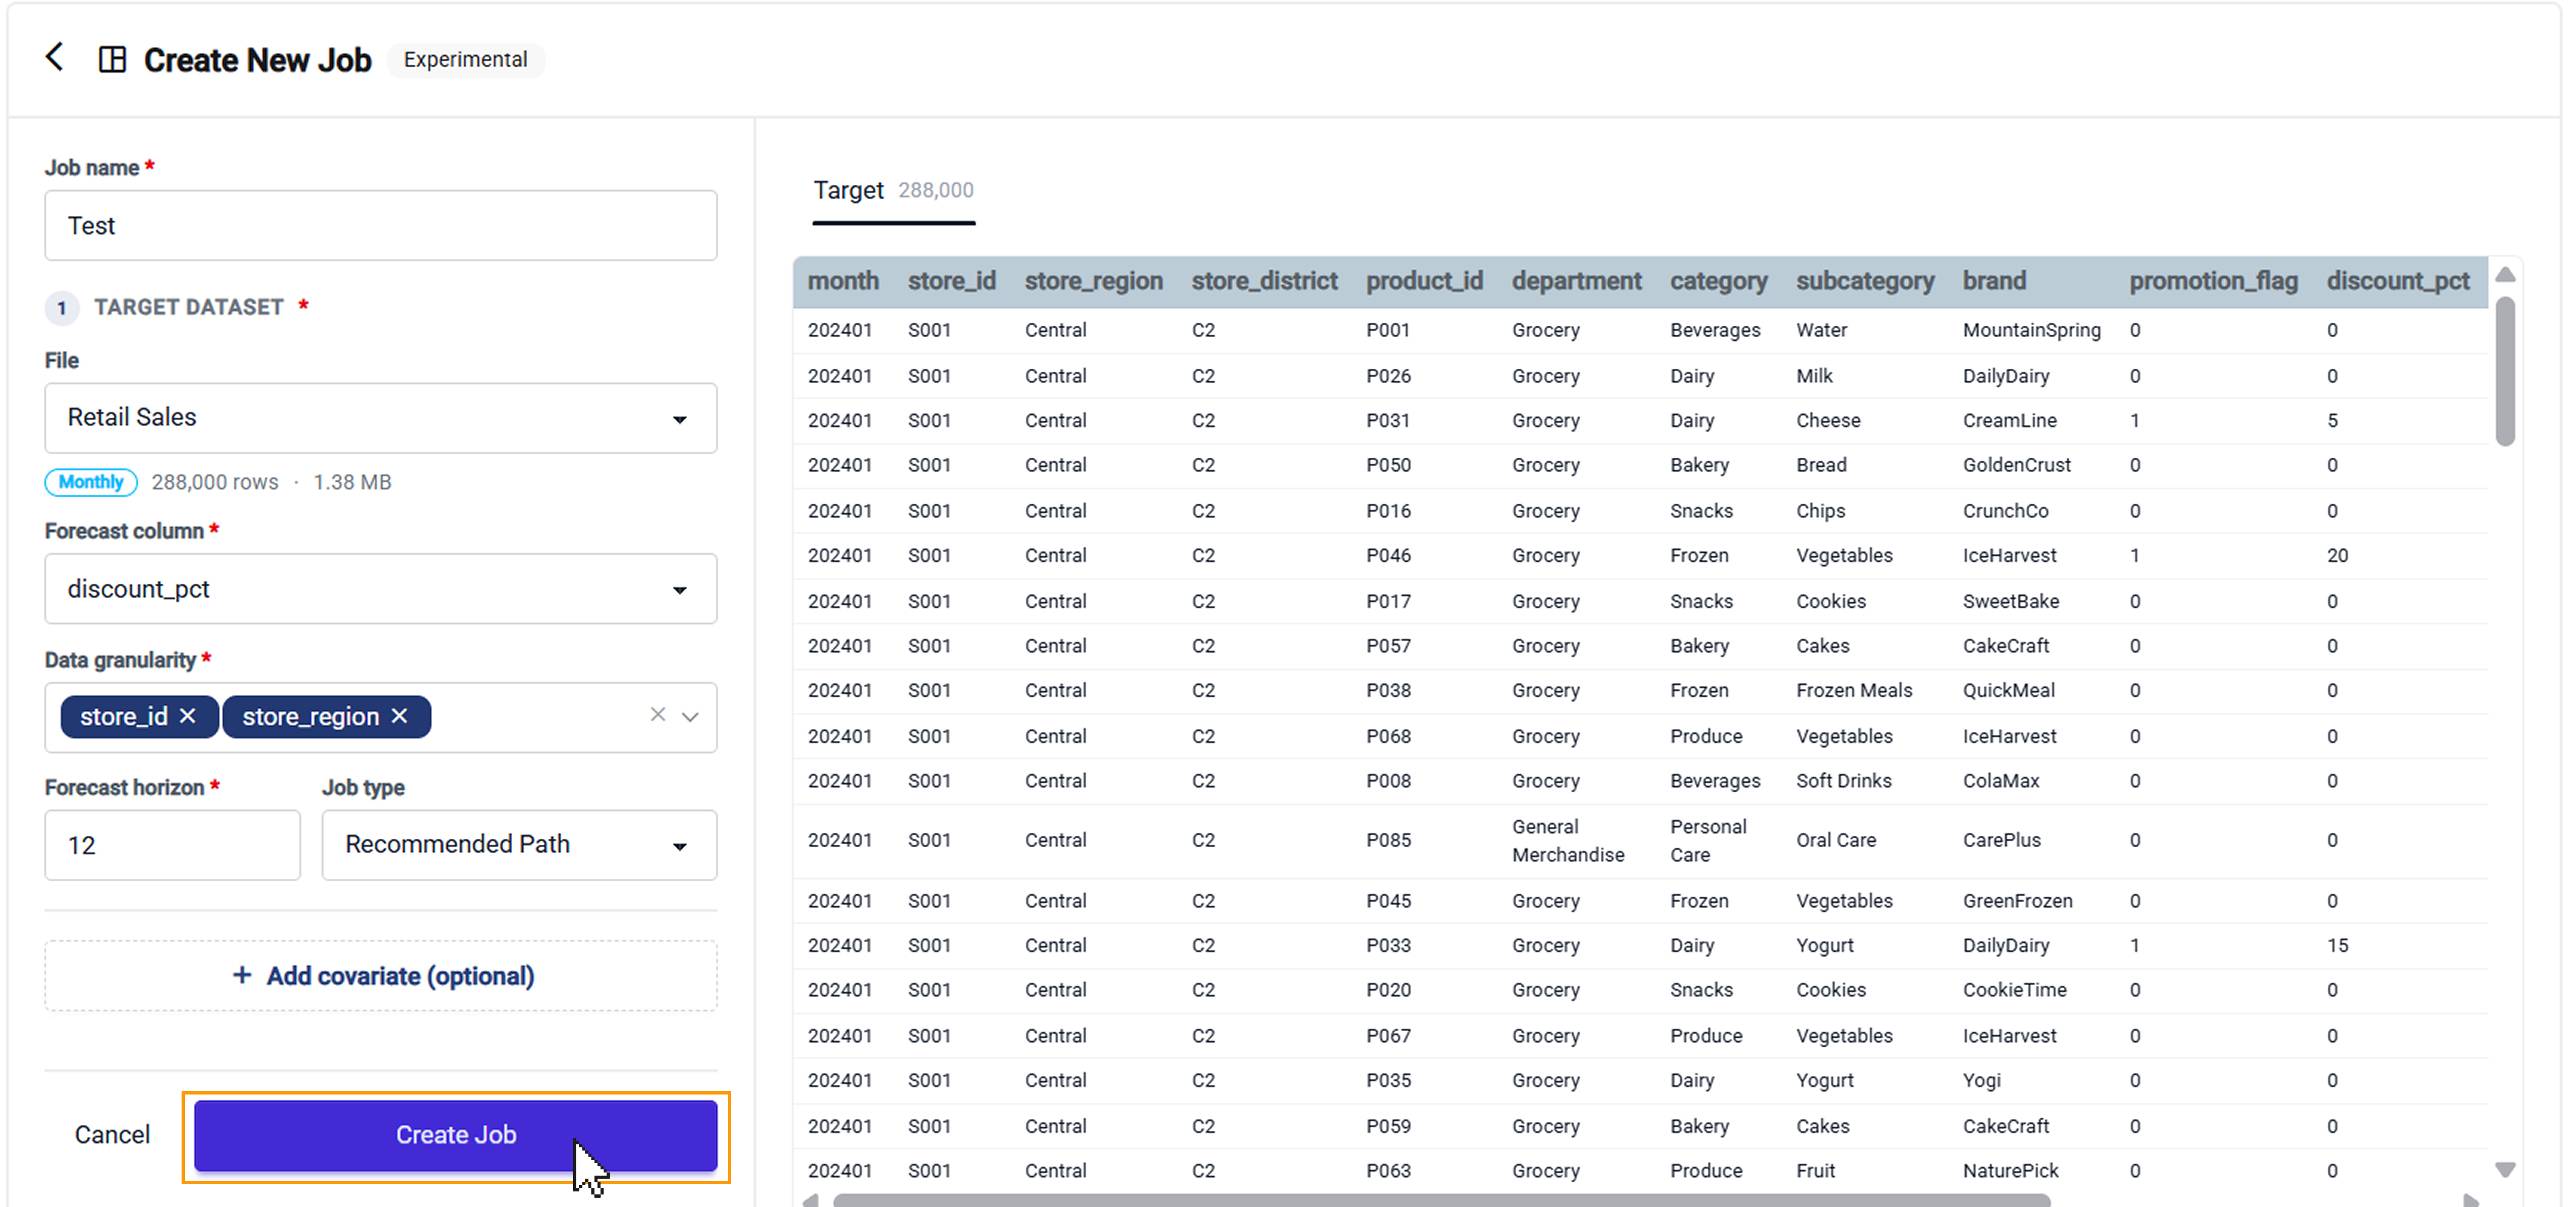Click the QuickMeal brand cell
This screenshot has height=1207, width=2576.
click(2008, 691)
